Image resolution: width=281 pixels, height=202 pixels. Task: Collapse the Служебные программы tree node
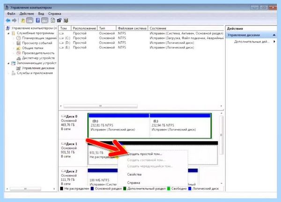pos(8,33)
